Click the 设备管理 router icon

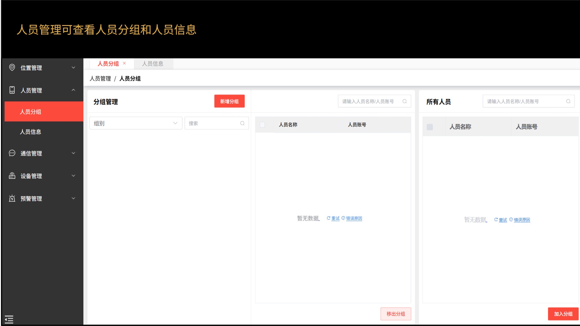click(x=12, y=176)
